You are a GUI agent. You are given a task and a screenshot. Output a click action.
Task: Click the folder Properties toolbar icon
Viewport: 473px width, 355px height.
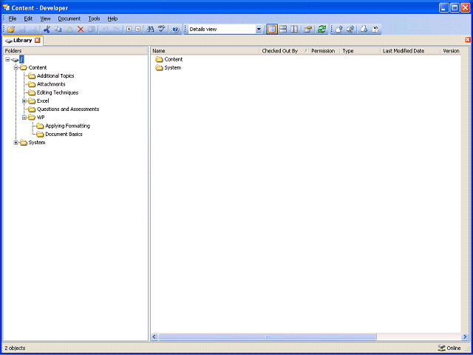tap(307, 30)
